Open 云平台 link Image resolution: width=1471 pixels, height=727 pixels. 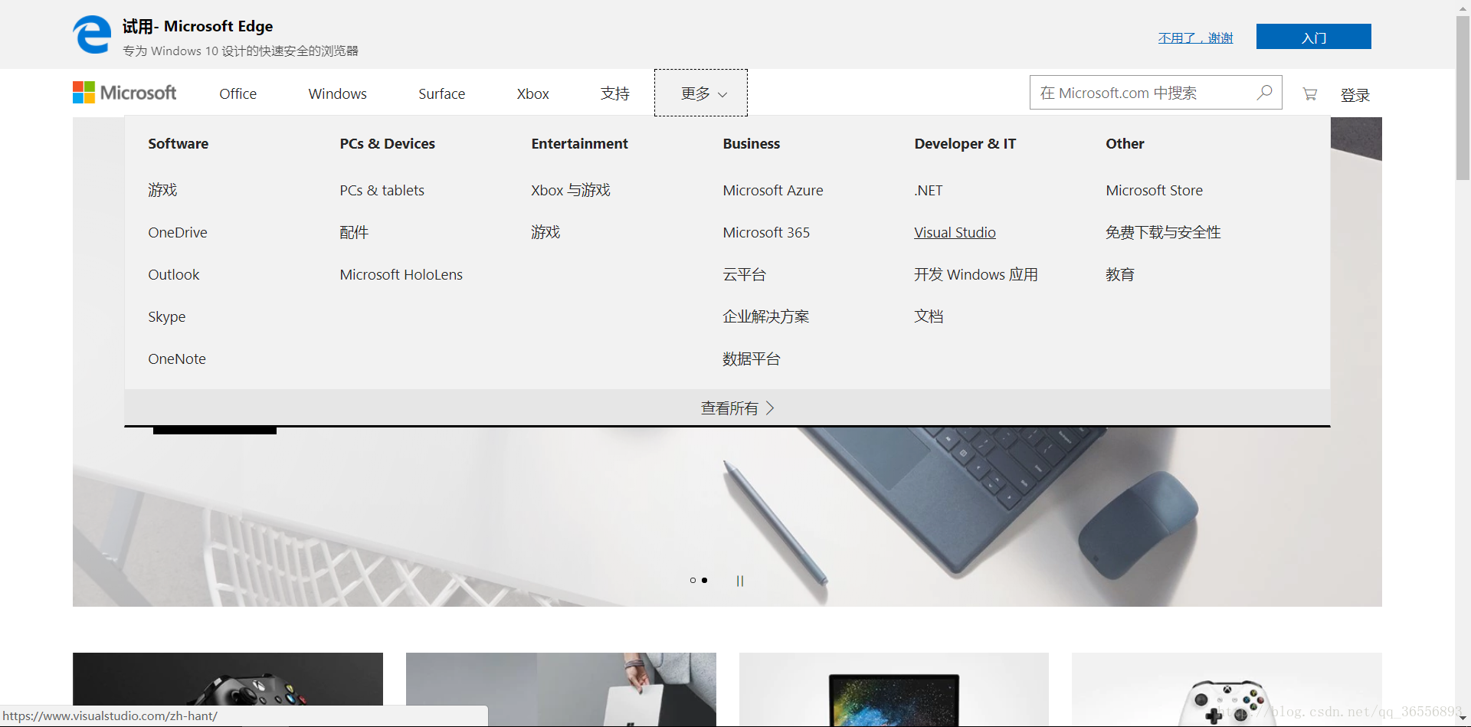(745, 274)
